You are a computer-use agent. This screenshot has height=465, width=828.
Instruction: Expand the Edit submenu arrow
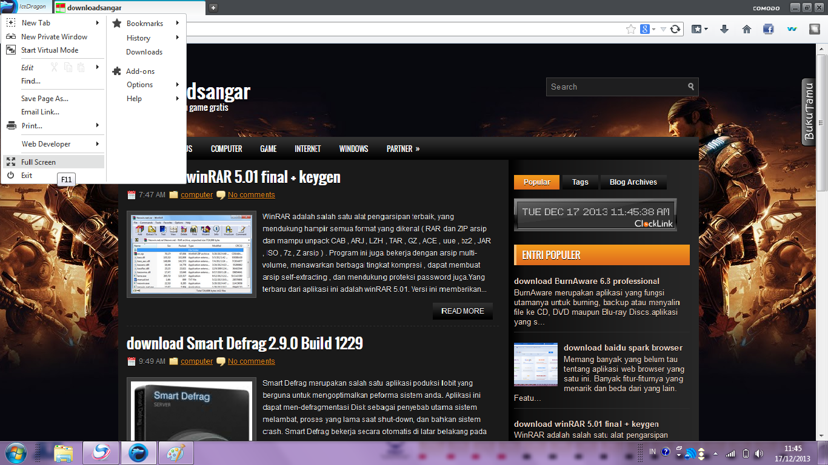[98, 67]
